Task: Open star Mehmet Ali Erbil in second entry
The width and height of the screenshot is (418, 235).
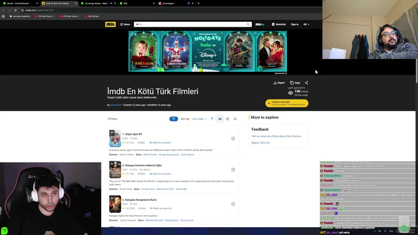Action: (165, 189)
